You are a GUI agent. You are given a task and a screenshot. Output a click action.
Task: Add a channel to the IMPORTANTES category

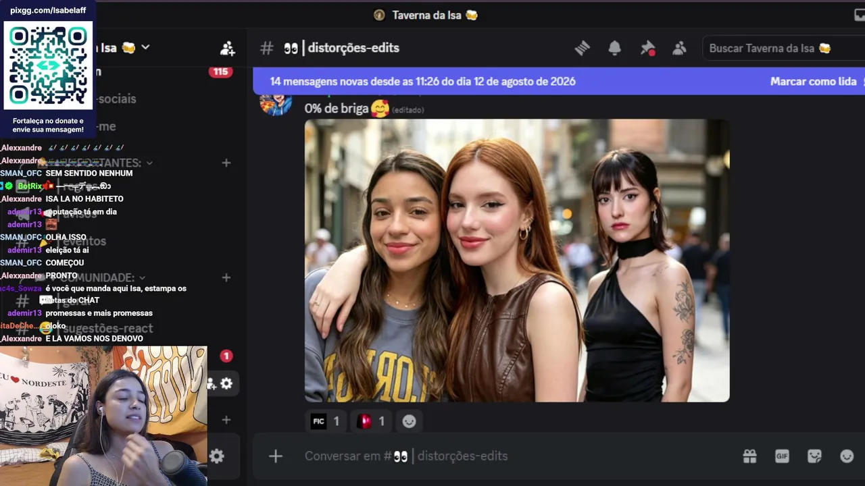[x=226, y=163]
